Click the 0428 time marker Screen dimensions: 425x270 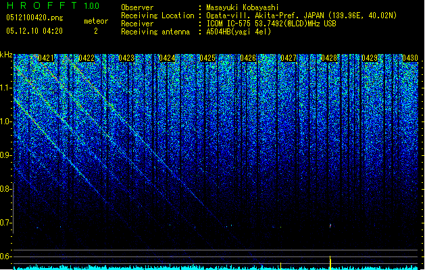pyautogui.click(x=329, y=58)
